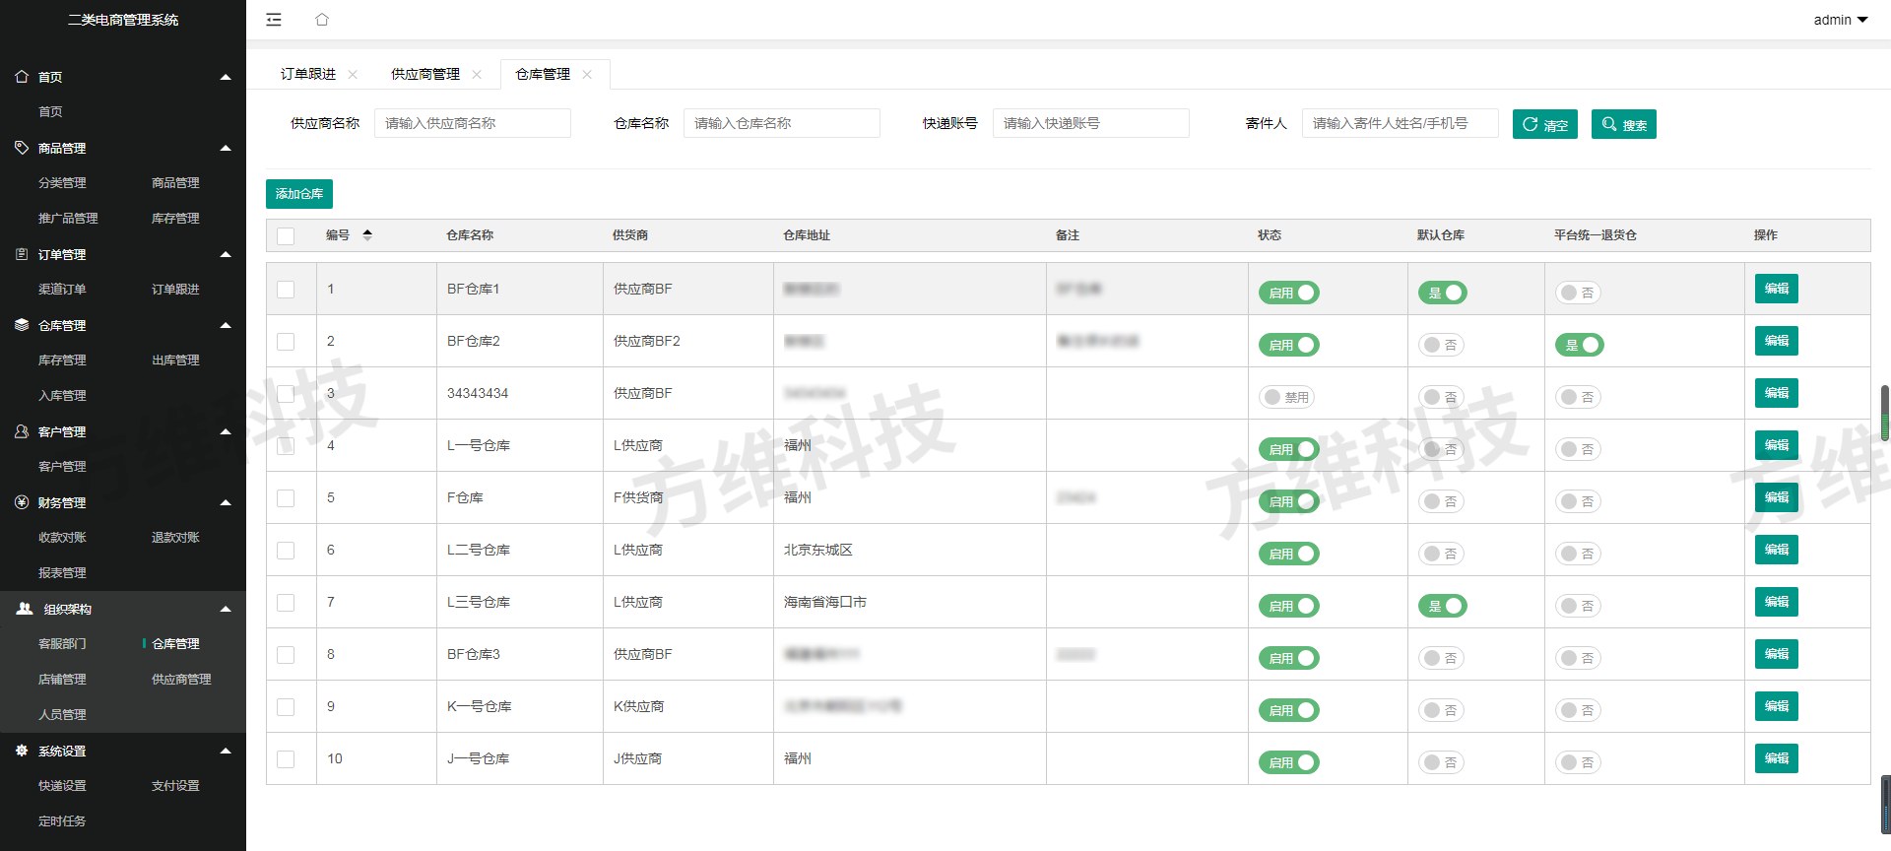
Task: Switch to the 供应商管理 tab
Action: pyautogui.click(x=424, y=75)
